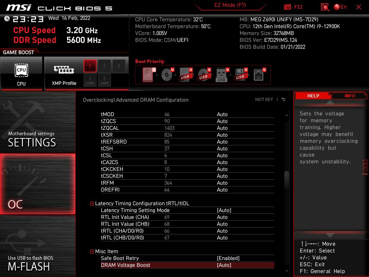Edit the tZQCS Auto value
Image resolution: width=369 pixels, height=277 pixels.
point(222,121)
